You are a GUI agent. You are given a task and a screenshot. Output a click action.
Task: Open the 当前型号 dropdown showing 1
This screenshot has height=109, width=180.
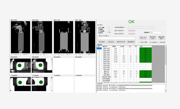click(157, 33)
